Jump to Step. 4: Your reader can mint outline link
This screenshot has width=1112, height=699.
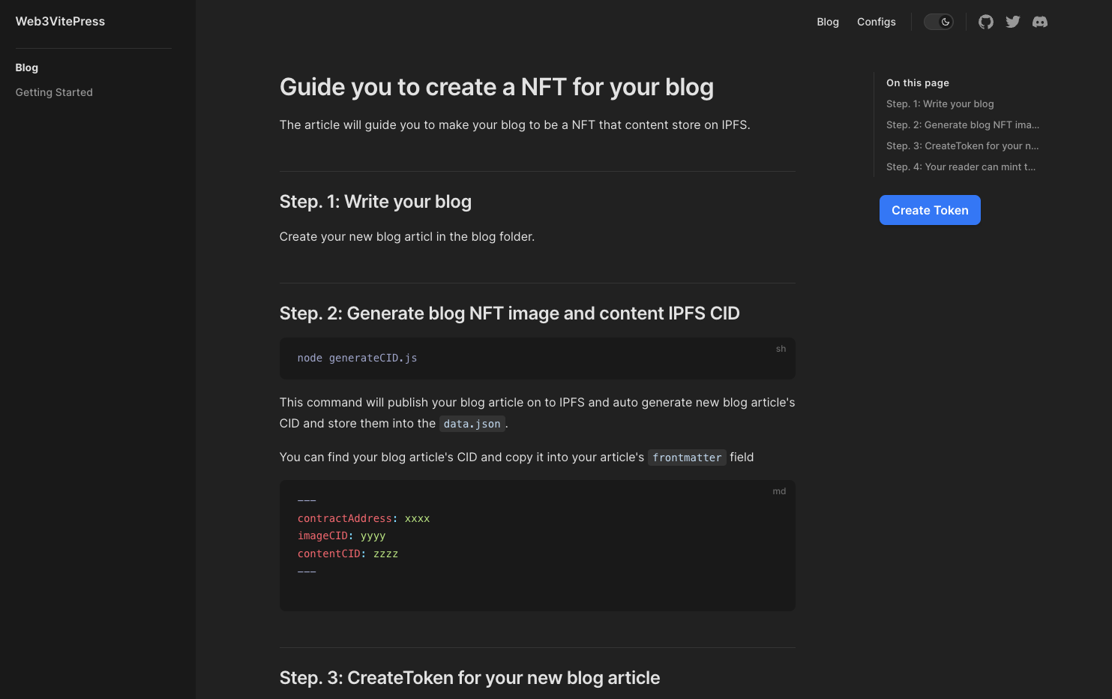click(x=961, y=166)
